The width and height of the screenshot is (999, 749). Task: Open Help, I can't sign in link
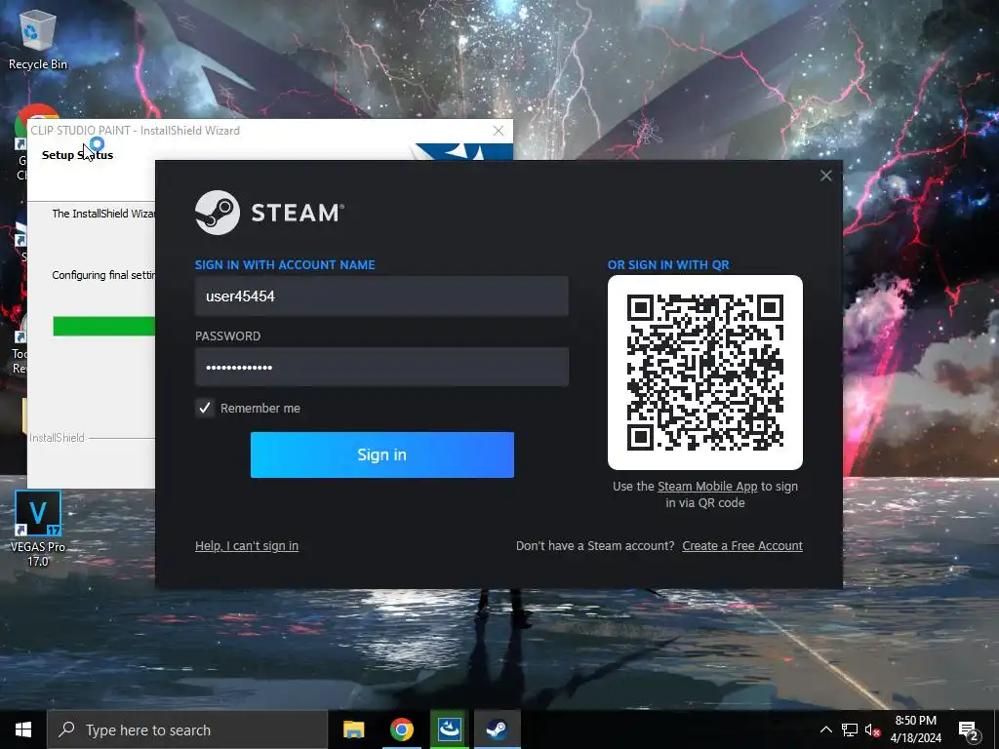pos(247,546)
